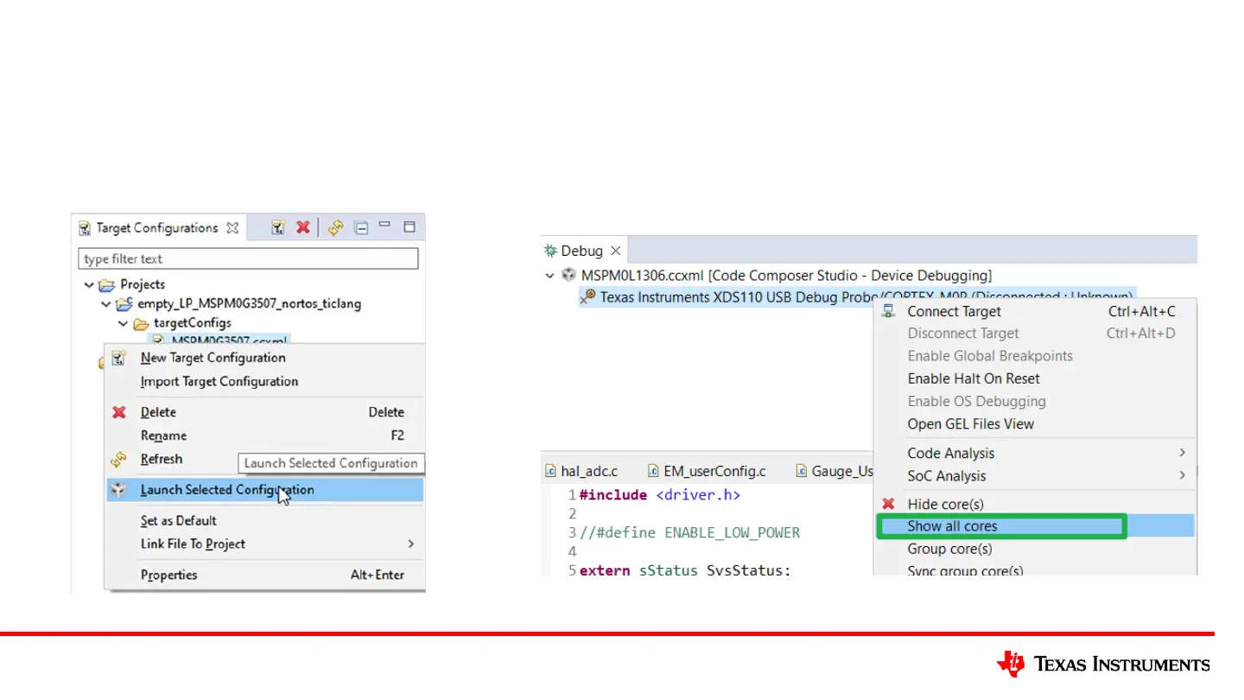Image resolution: width=1244 pixels, height=700 pixels.
Task: Click the Connect Target menu icon
Action: click(889, 311)
